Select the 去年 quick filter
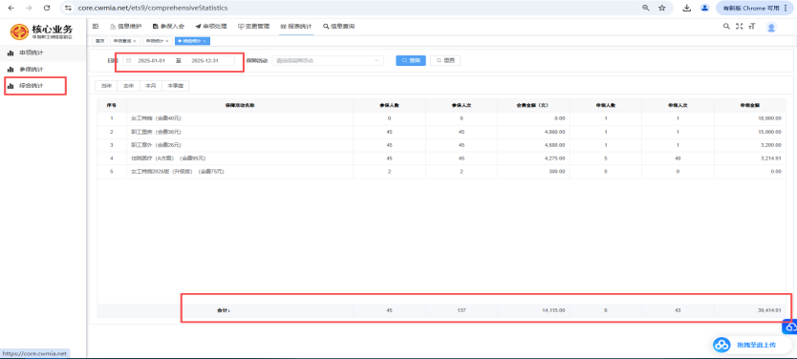Image resolution: width=797 pixels, height=359 pixels. click(129, 86)
